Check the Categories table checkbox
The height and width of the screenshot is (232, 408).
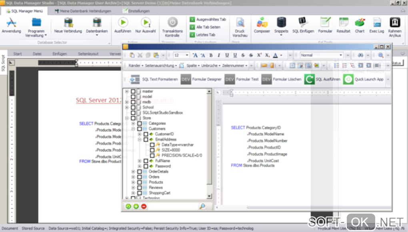click(140, 123)
